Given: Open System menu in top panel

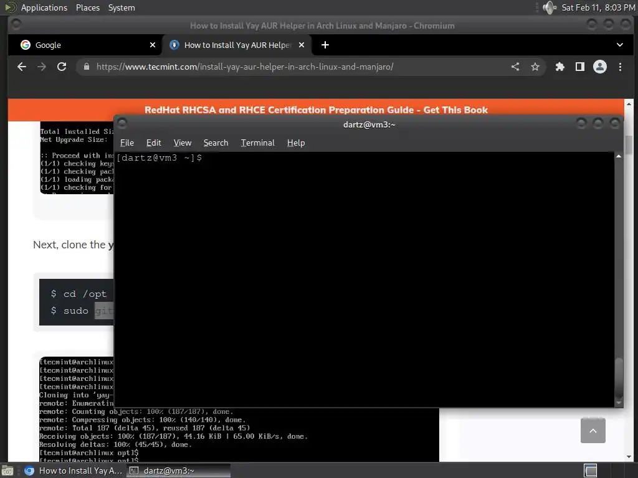Looking at the screenshot, I should [121, 7].
